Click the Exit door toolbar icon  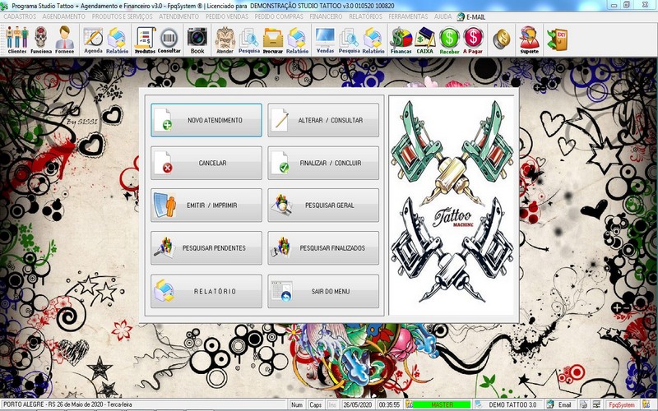coord(558,39)
